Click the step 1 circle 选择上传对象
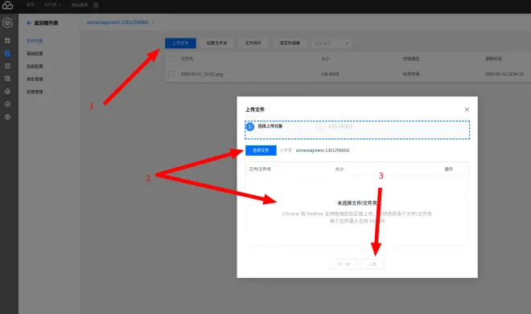The width and height of the screenshot is (531, 314). point(250,127)
